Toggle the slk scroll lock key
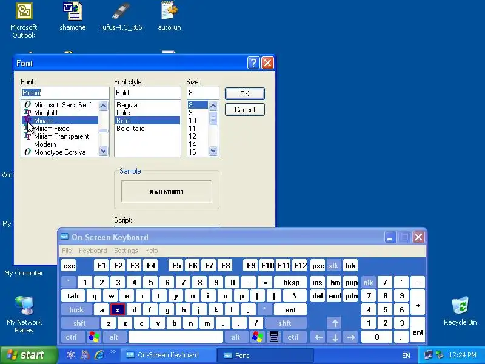 point(333,265)
